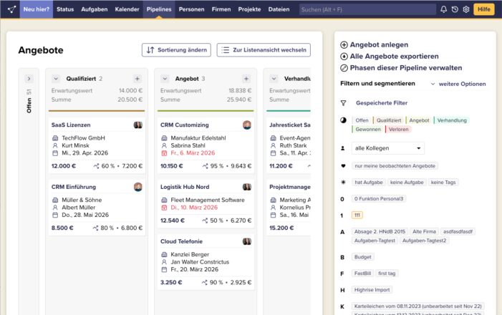
Task: Click the Neu hier? button
Action: tap(37, 9)
